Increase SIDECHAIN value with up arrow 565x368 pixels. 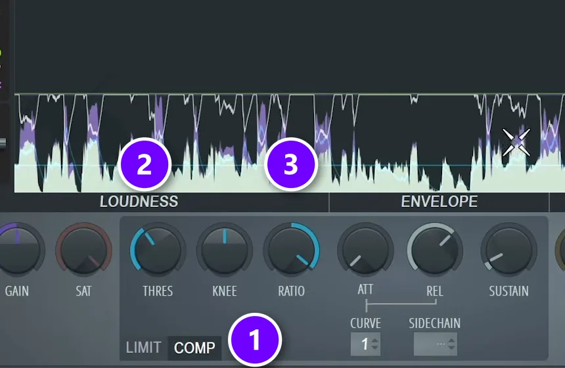[x=451, y=340]
